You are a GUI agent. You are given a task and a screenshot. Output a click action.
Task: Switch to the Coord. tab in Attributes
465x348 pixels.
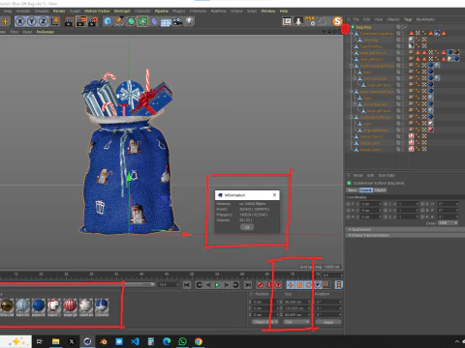(x=366, y=190)
